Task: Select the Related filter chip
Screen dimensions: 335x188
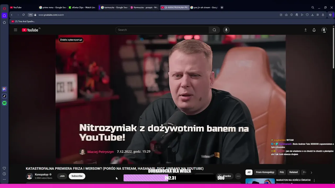Action: (x=293, y=172)
